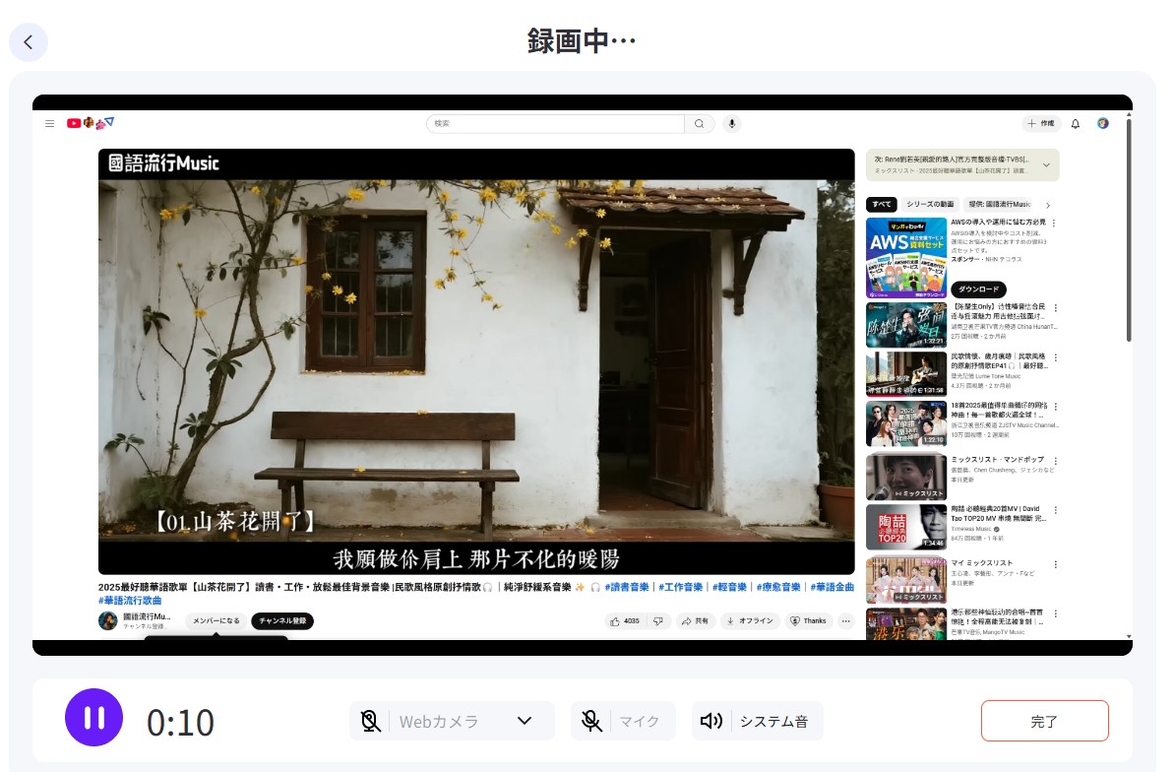Open ミックスリスト・マンドポップ thumbnail
This screenshot has height=772, width=1174.
click(x=906, y=477)
